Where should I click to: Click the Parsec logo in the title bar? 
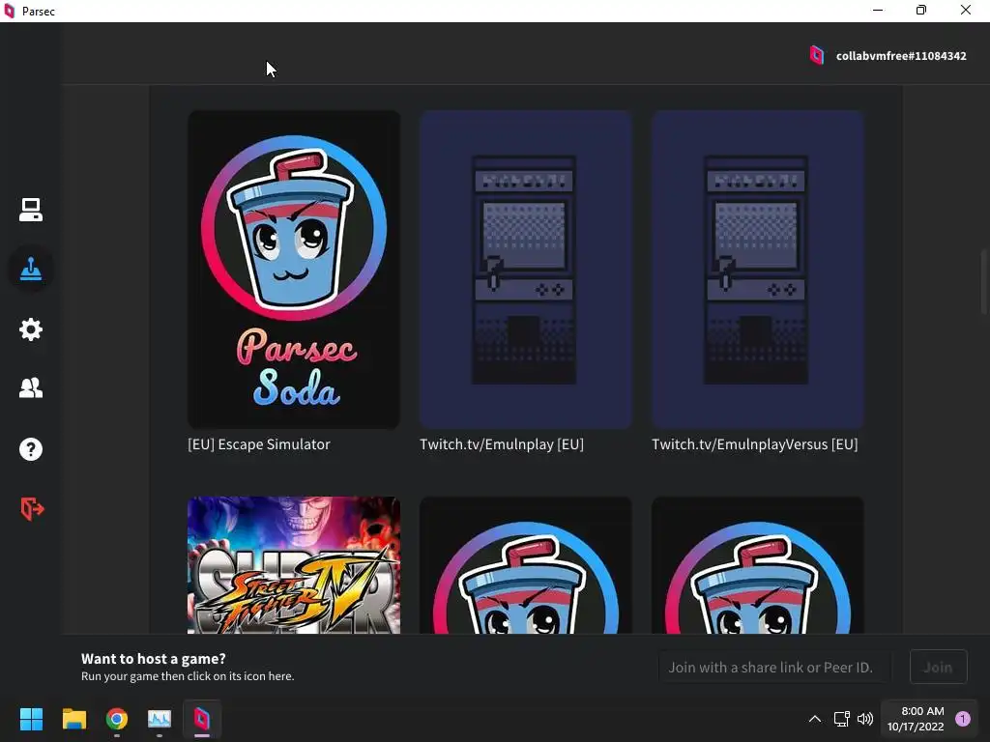point(10,11)
